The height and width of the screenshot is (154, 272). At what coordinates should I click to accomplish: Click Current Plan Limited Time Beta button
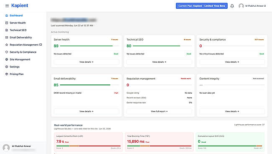[202, 6]
